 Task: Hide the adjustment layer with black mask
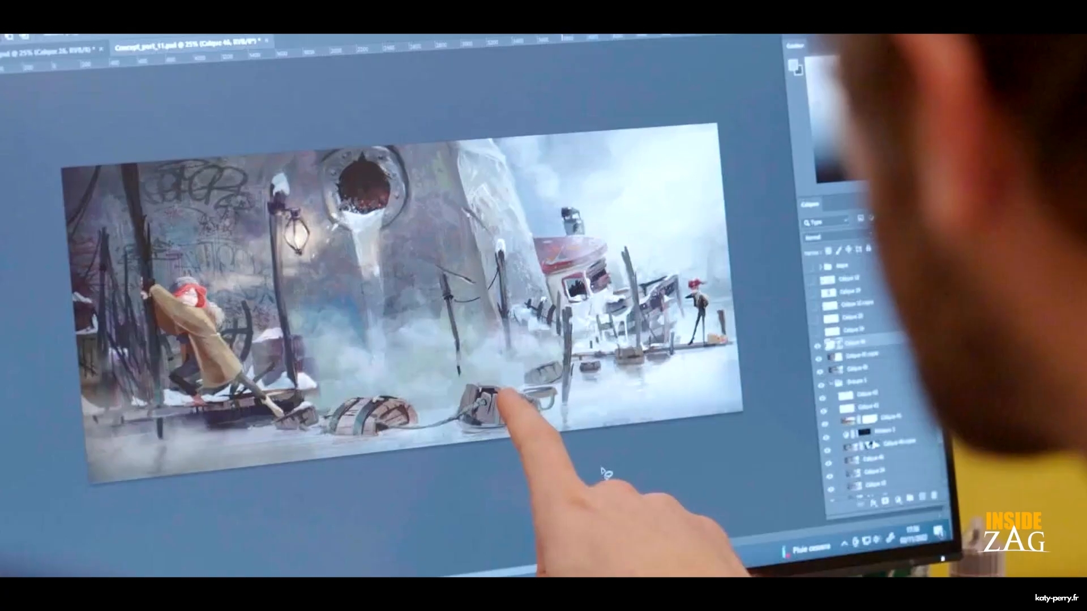click(x=826, y=436)
